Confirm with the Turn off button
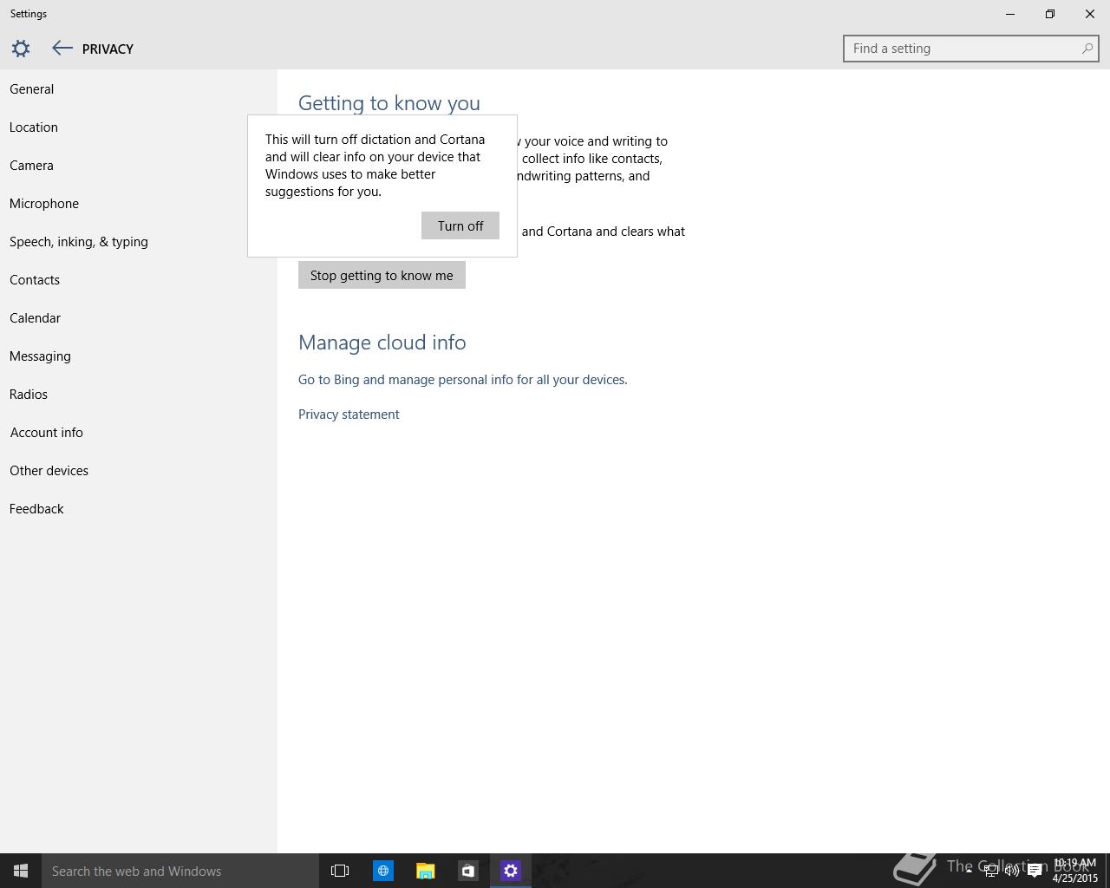1110x888 pixels. [460, 225]
